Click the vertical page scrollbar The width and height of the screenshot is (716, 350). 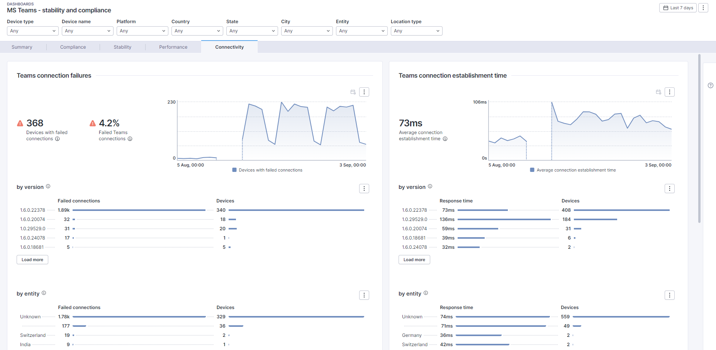click(699, 138)
